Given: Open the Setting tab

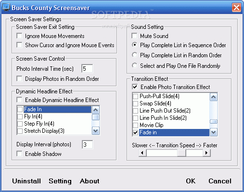Looking at the screenshot, I should click(x=60, y=181).
